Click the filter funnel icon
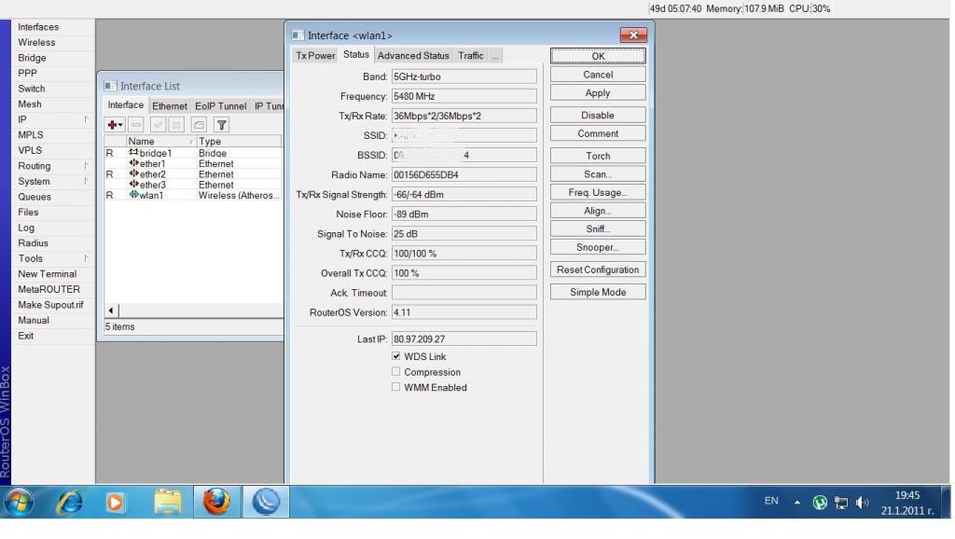 coord(221,125)
